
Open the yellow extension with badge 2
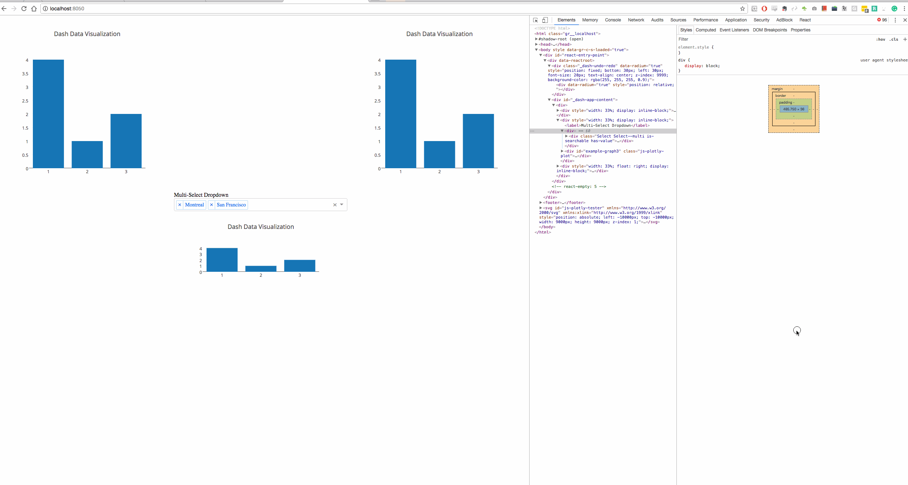(x=865, y=9)
